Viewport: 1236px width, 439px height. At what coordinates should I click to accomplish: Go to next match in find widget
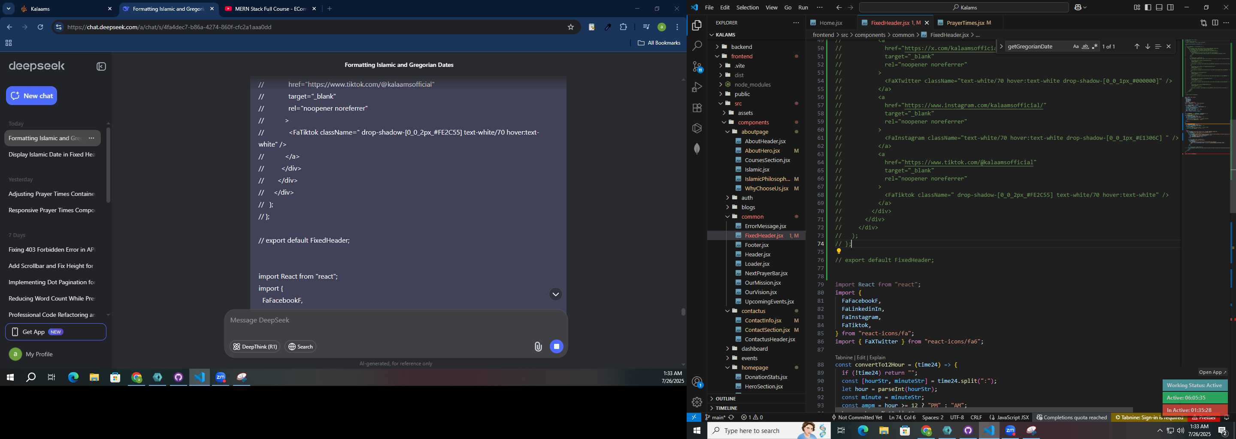(1147, 46)
